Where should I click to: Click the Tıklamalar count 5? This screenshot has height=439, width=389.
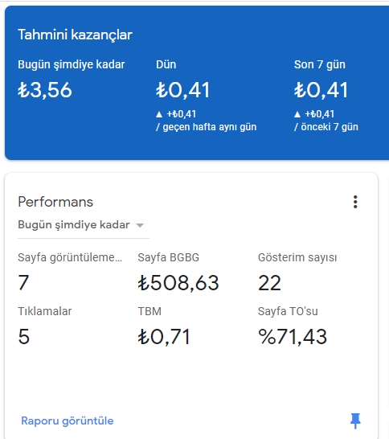tap(24, 336)
